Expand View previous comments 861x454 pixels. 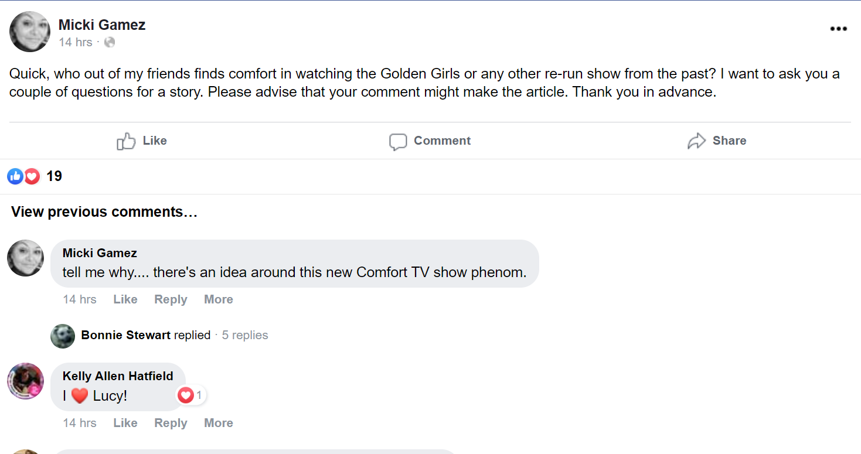point(104,212)
